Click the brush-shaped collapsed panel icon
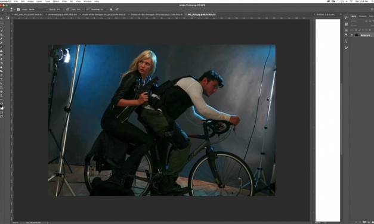374x224 pixels. point(346,48)
